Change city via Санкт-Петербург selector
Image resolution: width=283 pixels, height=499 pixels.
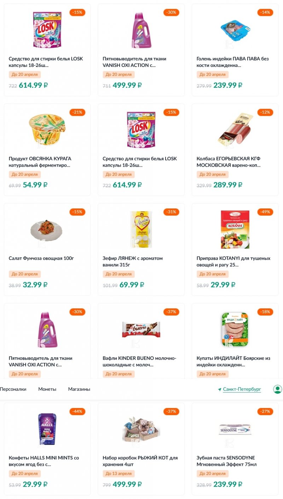[242, 389]
